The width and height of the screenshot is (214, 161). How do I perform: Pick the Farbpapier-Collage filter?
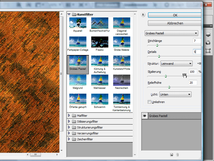coord(78,42)
